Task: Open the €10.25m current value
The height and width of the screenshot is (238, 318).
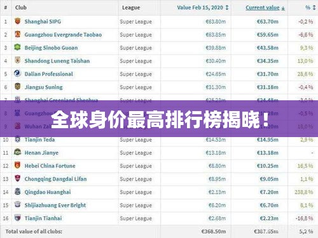Action: [x=268, y=166]
